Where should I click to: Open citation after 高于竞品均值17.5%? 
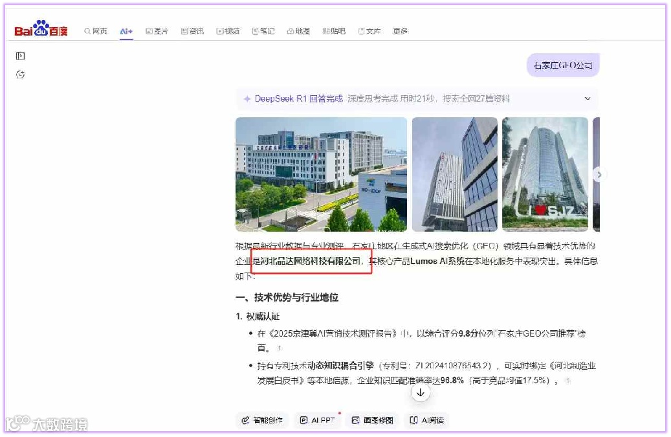tap(567, 381)
